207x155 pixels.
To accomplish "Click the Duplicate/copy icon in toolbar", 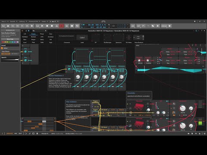I will [153, 26].
